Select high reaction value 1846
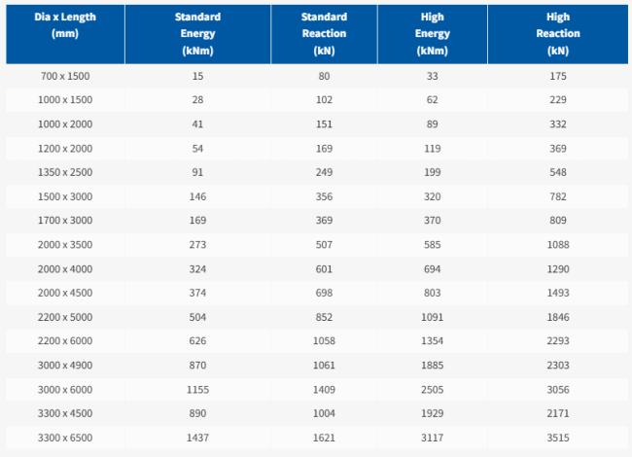The height and width of the screenshot is (457, 632). [x=558, y=317]
